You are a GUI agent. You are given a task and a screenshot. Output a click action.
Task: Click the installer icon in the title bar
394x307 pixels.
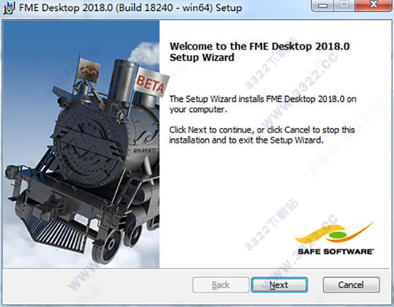click(9, 8)
